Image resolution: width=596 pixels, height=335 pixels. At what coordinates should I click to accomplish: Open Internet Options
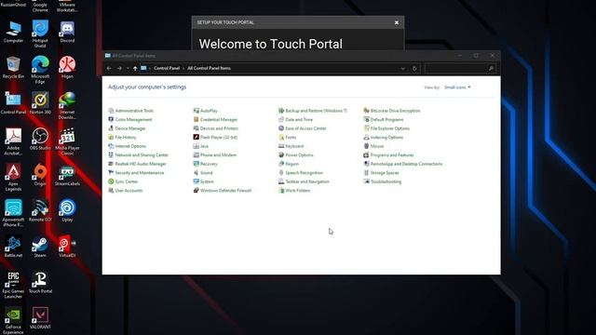(x=127, y=146)
